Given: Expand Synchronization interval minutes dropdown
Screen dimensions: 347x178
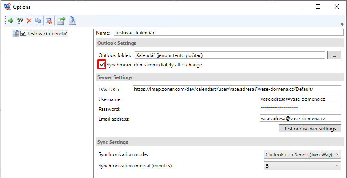Looking at the screenshot, I should tap(302, 166).
